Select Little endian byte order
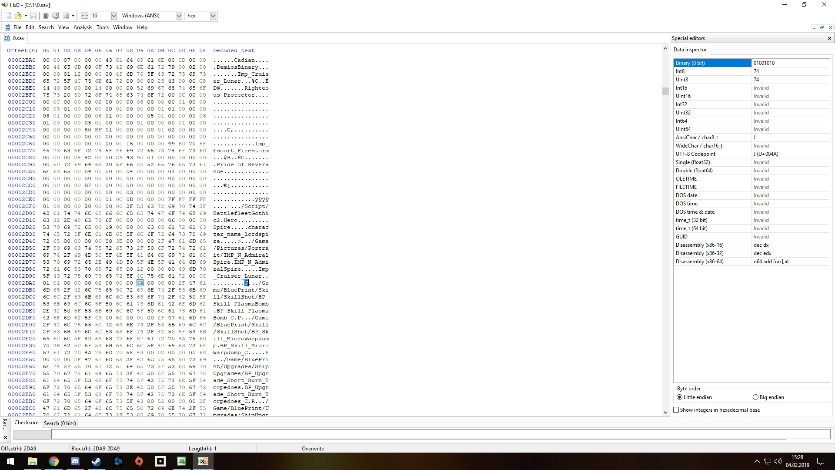Image resolution: width=835 pixels, height=470 pixels. 679,397
